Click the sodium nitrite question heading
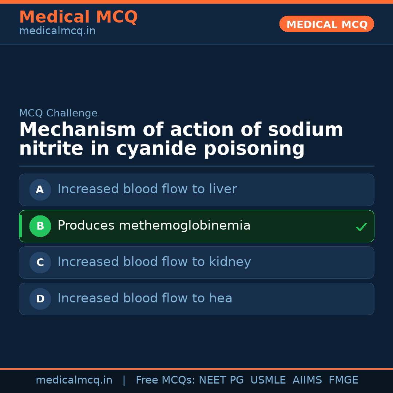Screen dimensions: 393x393 (181, 139)
